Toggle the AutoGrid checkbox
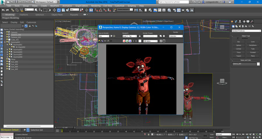The width and height of the screenshot is (262, 139). click(238, 38)
